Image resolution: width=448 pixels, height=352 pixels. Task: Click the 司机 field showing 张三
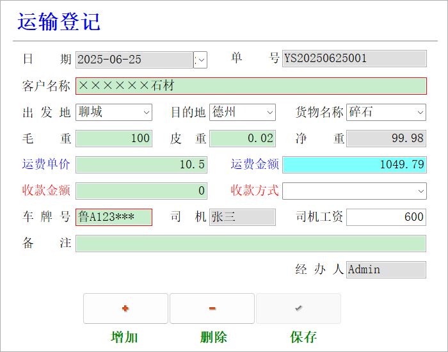[243, 217]
